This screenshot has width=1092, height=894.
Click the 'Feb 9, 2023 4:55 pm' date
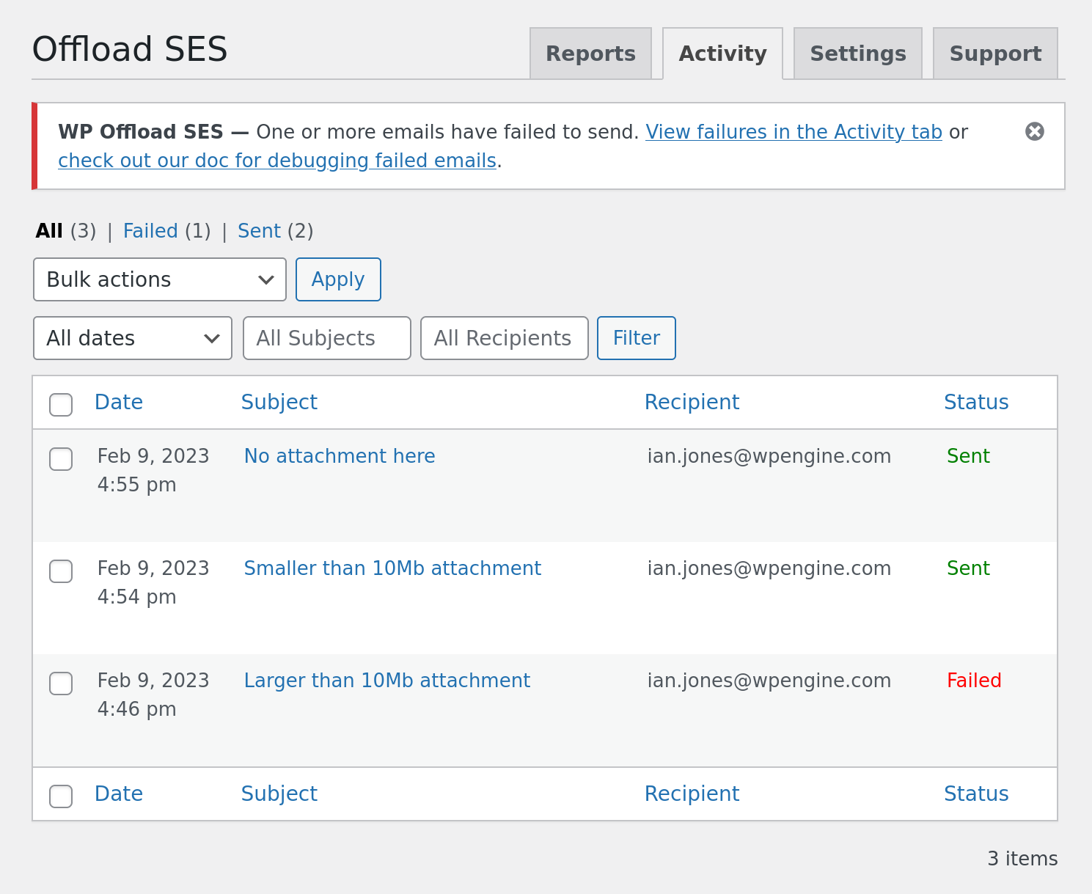(153, 470)
